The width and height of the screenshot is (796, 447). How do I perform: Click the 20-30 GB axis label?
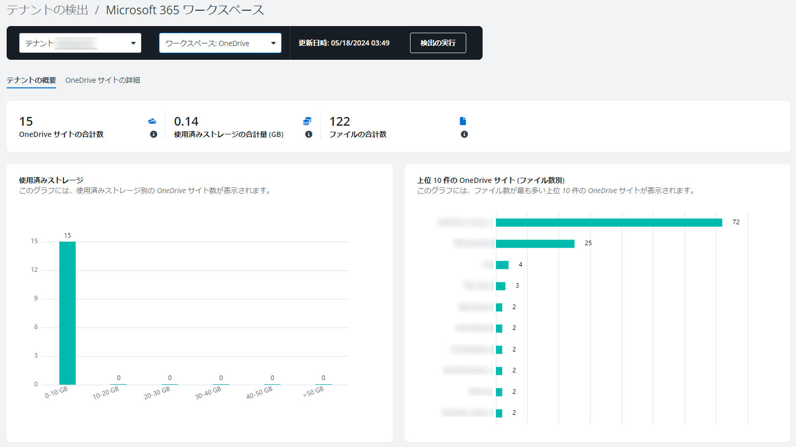tap(157, 393)
